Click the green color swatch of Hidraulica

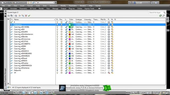pos(70,25)
